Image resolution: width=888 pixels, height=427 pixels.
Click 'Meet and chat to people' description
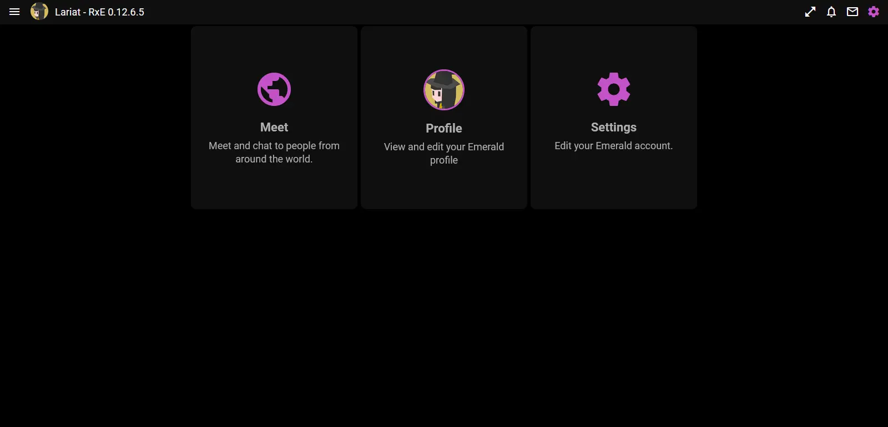pyautogui.click(x=274, y=152)
